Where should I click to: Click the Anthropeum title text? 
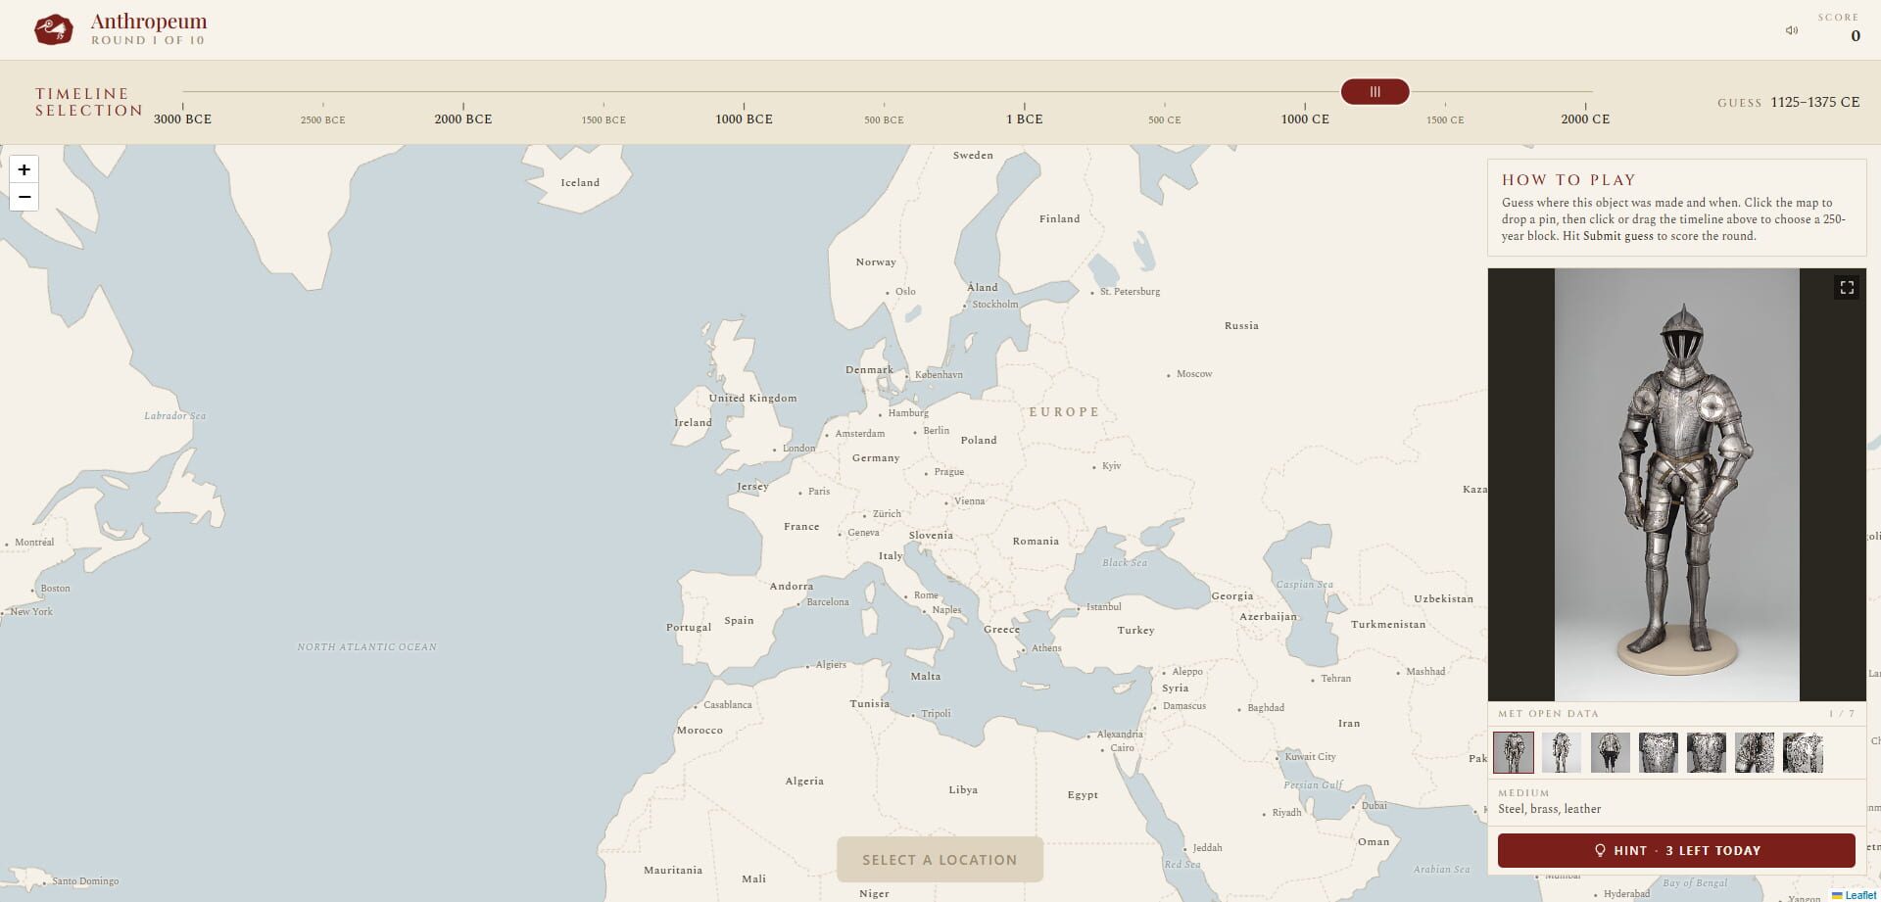(x=149, y=21)
